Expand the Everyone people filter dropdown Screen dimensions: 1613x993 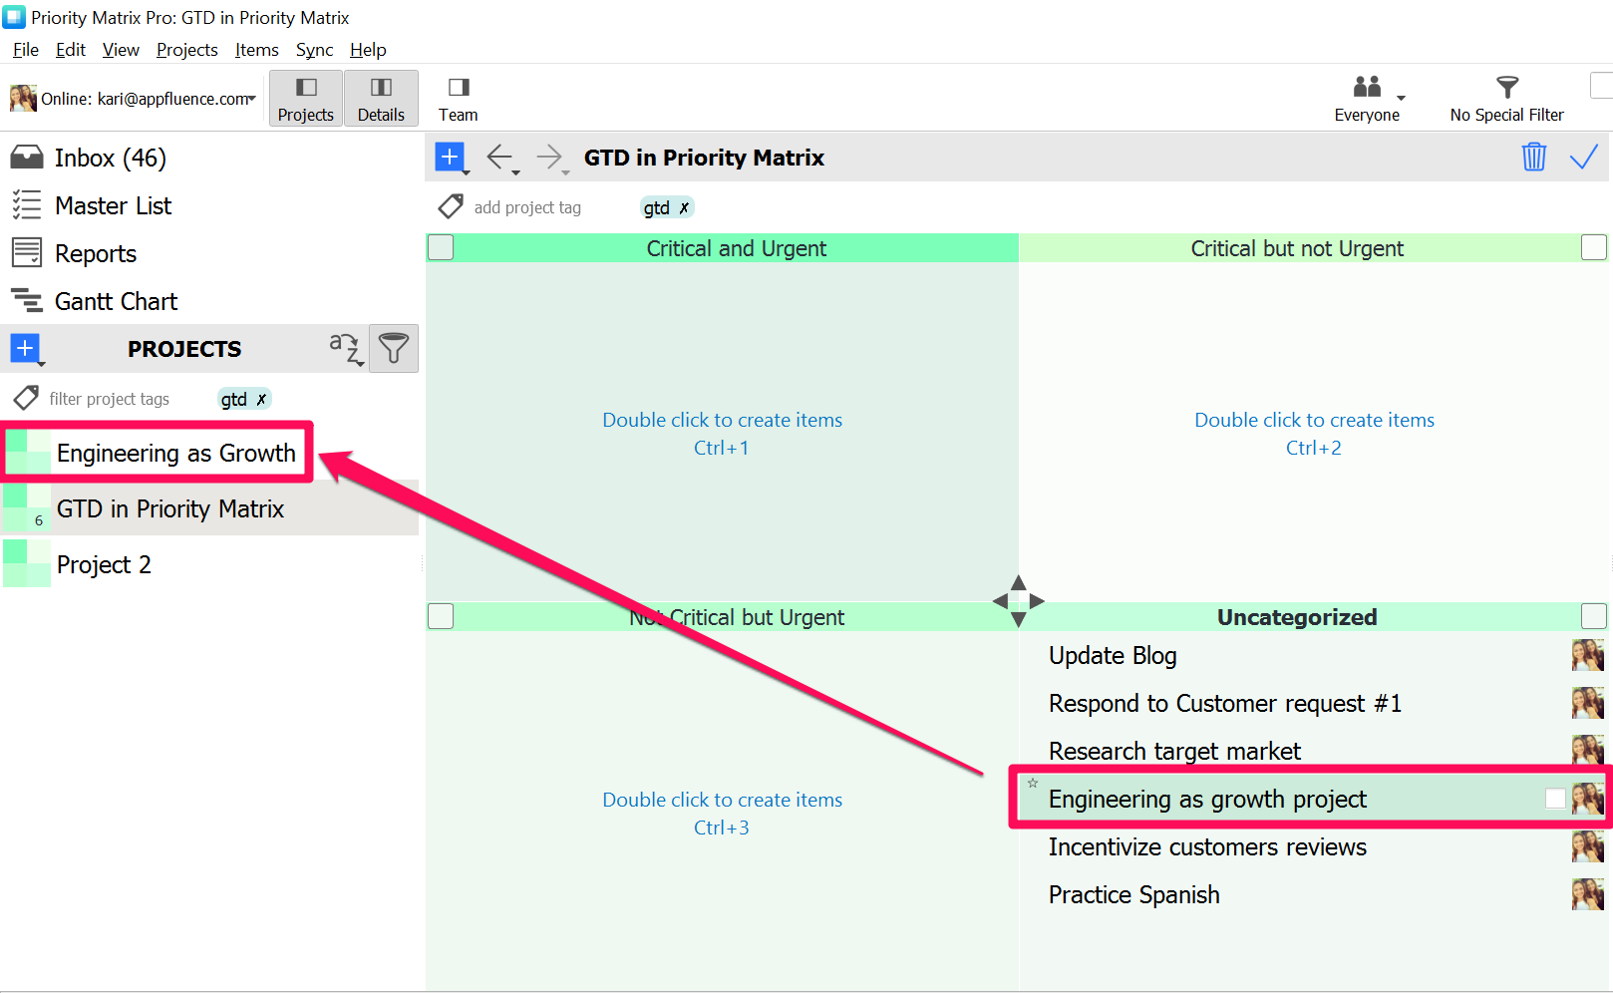point(1401,98)
